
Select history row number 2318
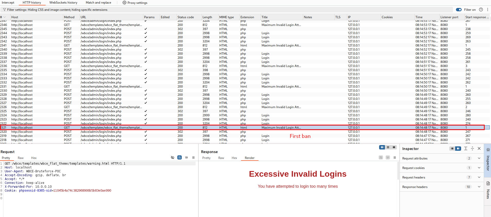(x=245, y=140)
